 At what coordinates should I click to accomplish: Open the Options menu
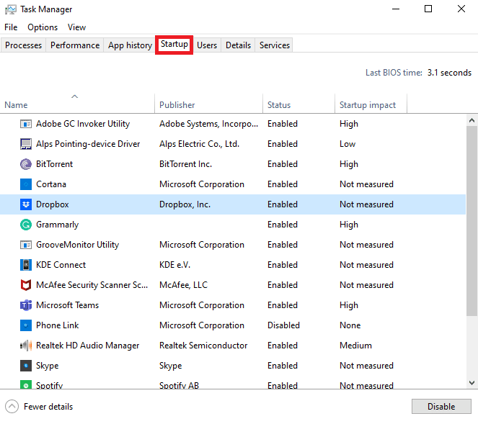click(43, 27)
